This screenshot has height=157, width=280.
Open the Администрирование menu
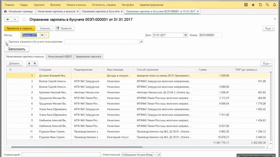tap(151, 5)
